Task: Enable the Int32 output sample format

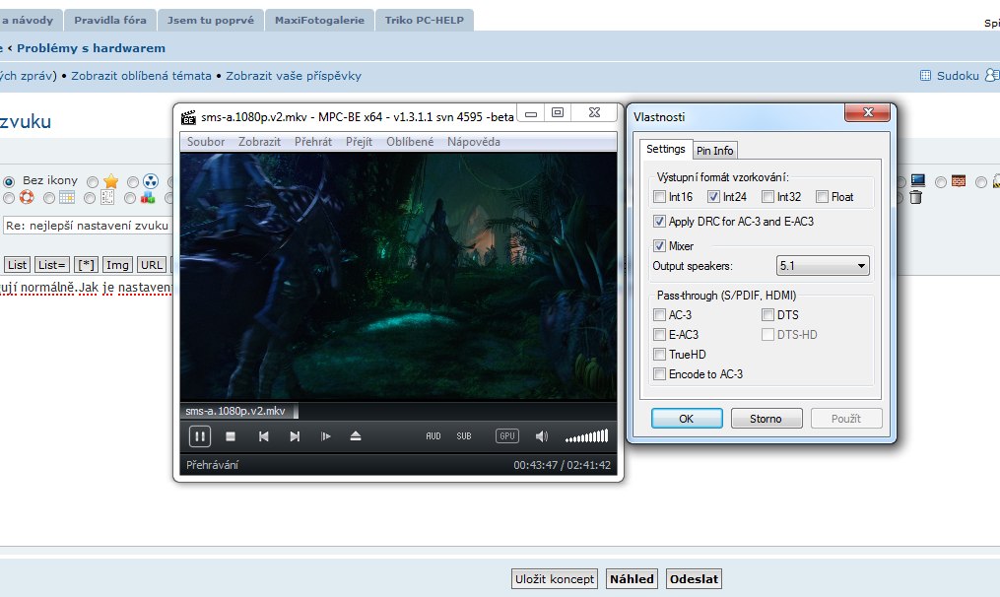Action: pos(767,197)
